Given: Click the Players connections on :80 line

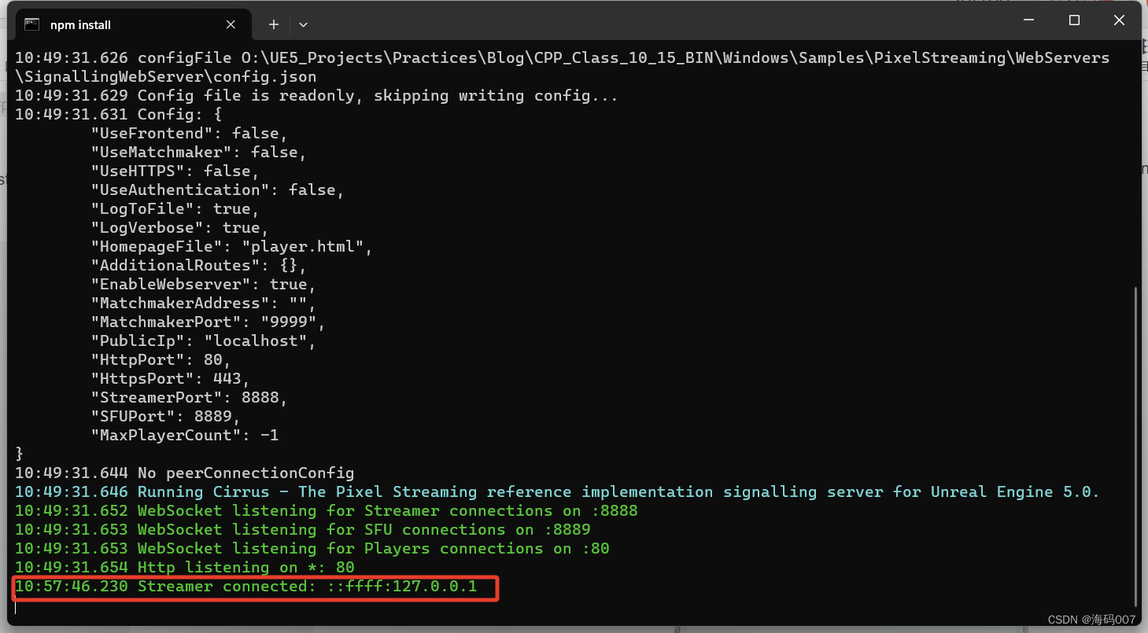Looking at the screenshot, I should coord(312,548).
